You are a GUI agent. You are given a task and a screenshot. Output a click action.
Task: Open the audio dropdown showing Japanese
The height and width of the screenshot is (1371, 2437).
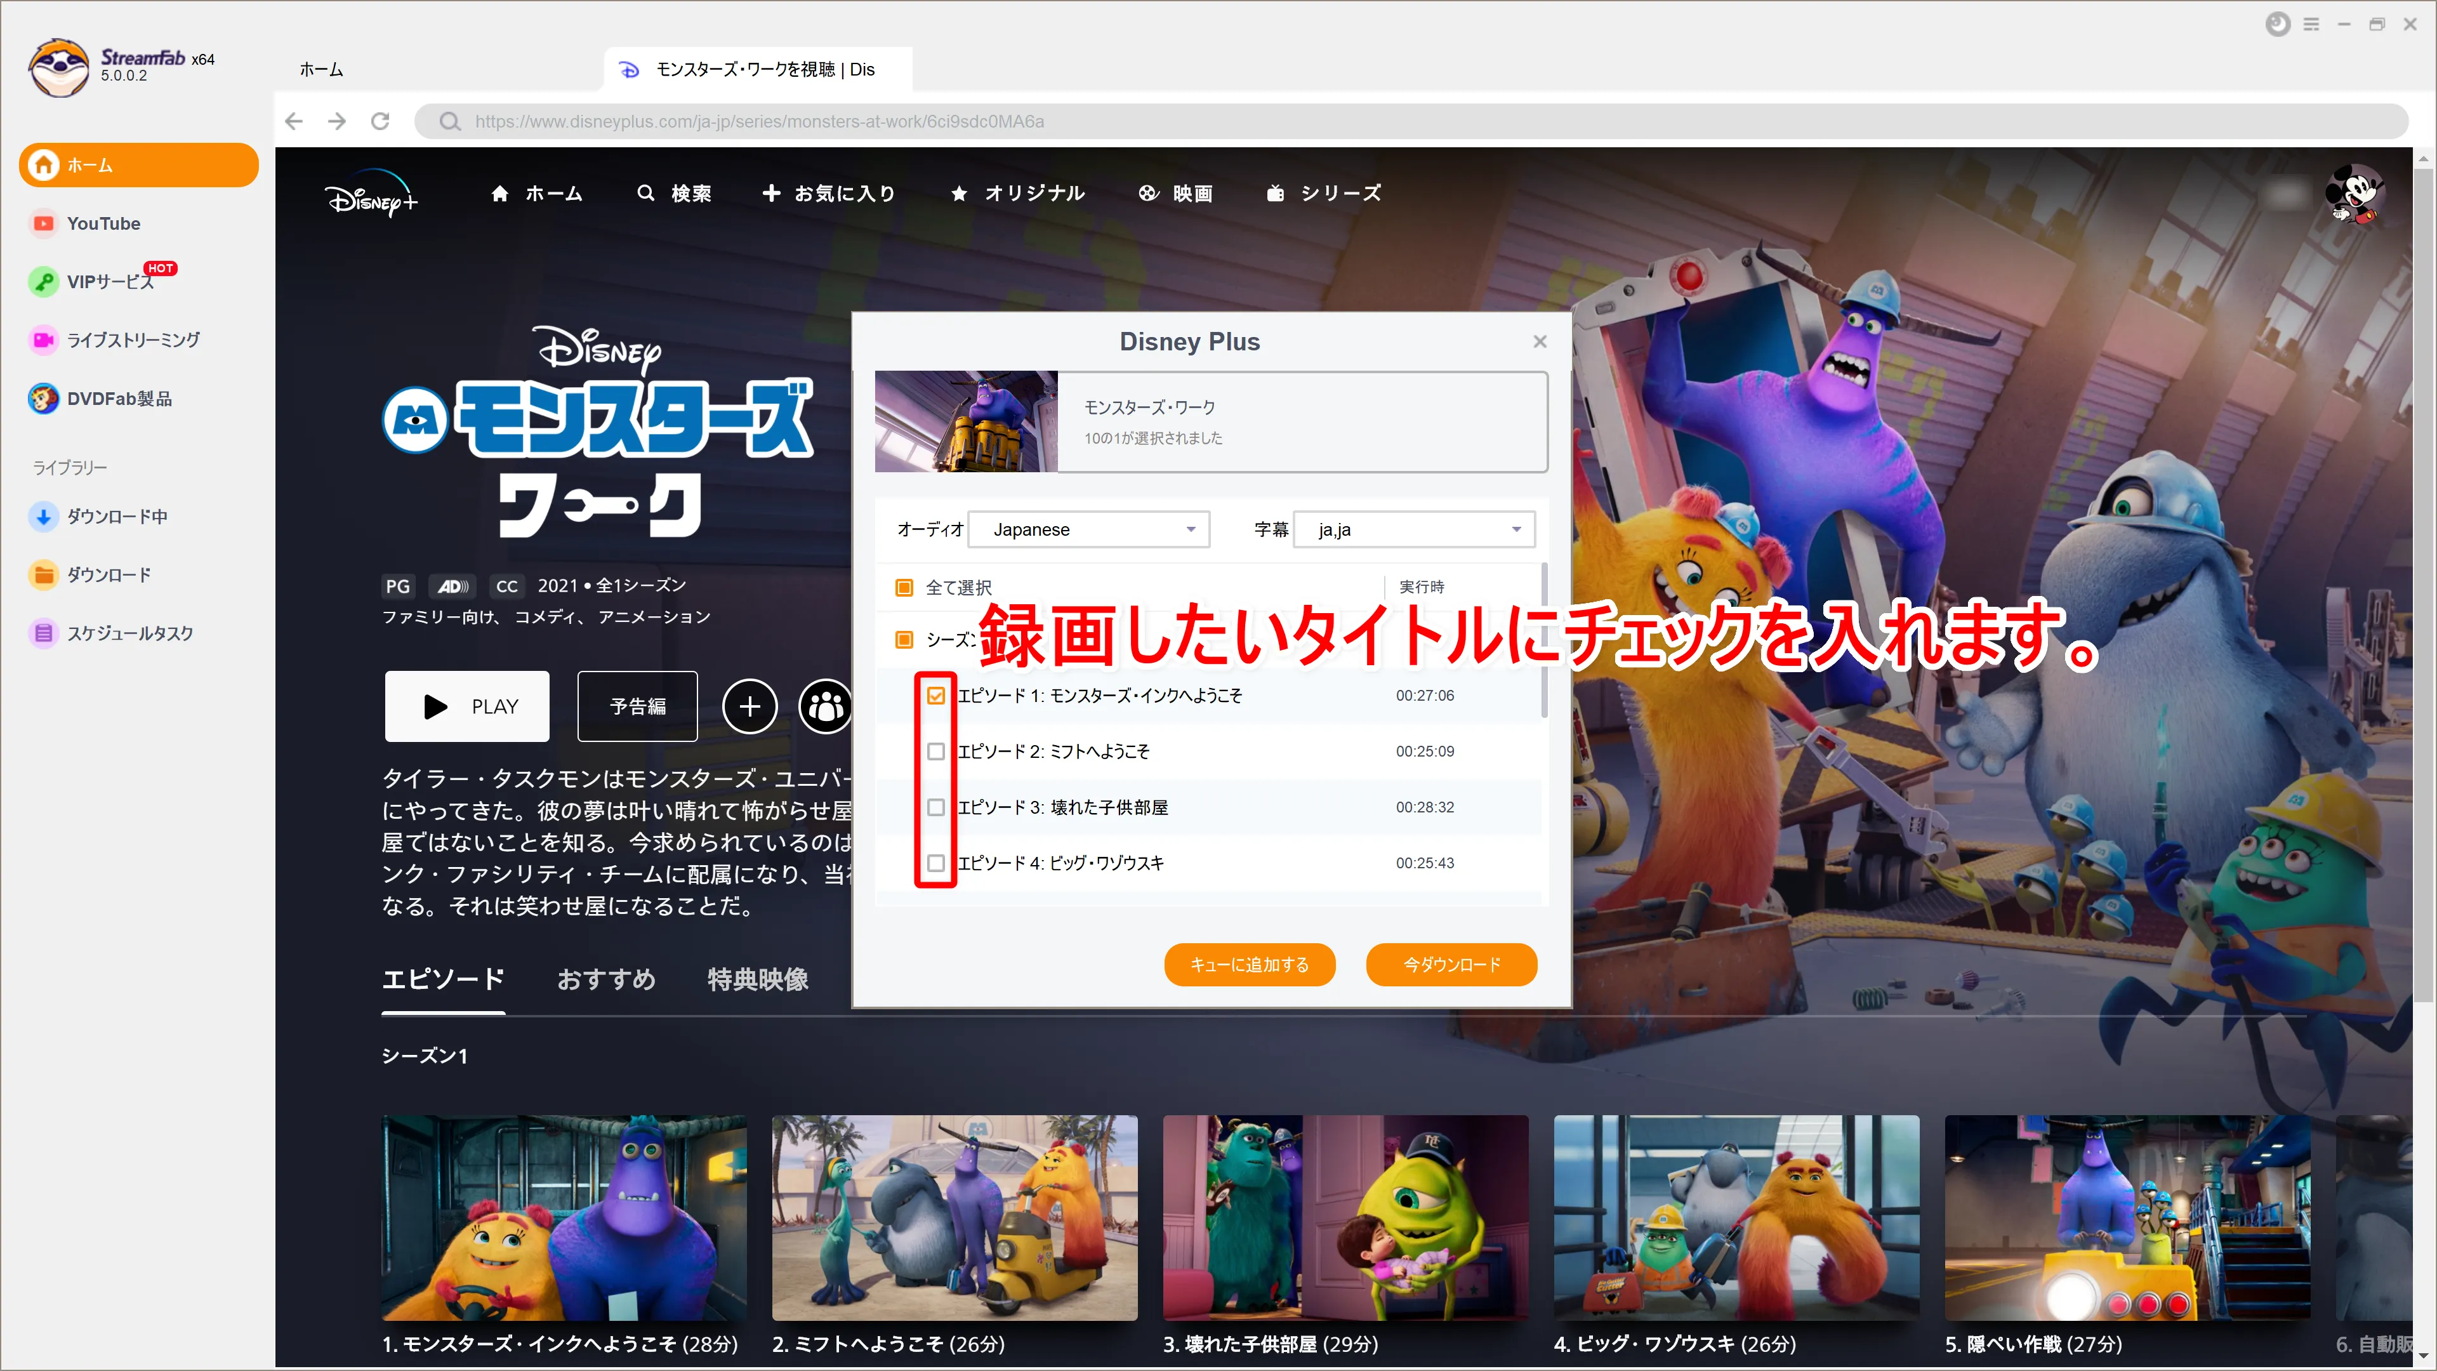pyautogui.click(x=1089, y=529)
